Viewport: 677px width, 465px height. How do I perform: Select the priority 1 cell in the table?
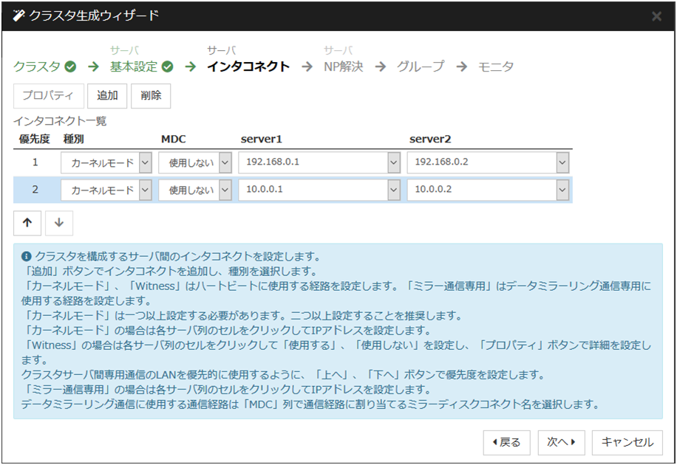click(35, 162)
